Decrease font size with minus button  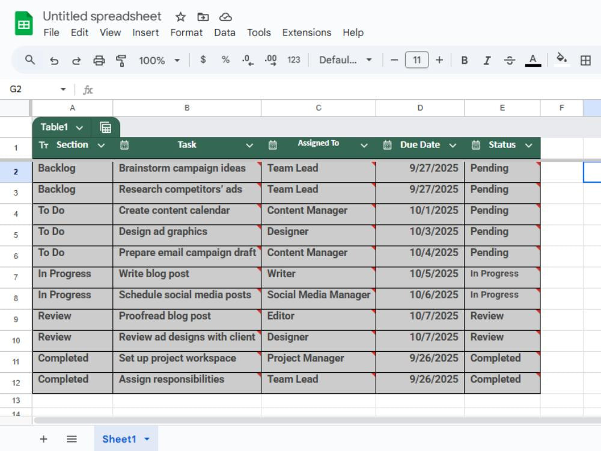tap(394, 60)
